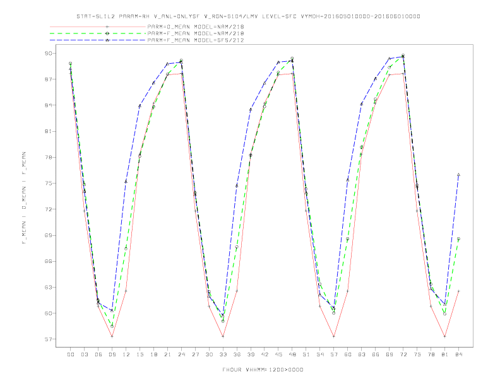Click the chart title starting STAT=SL1L2
Screen dimensions: 500x386
click(248, 16)
